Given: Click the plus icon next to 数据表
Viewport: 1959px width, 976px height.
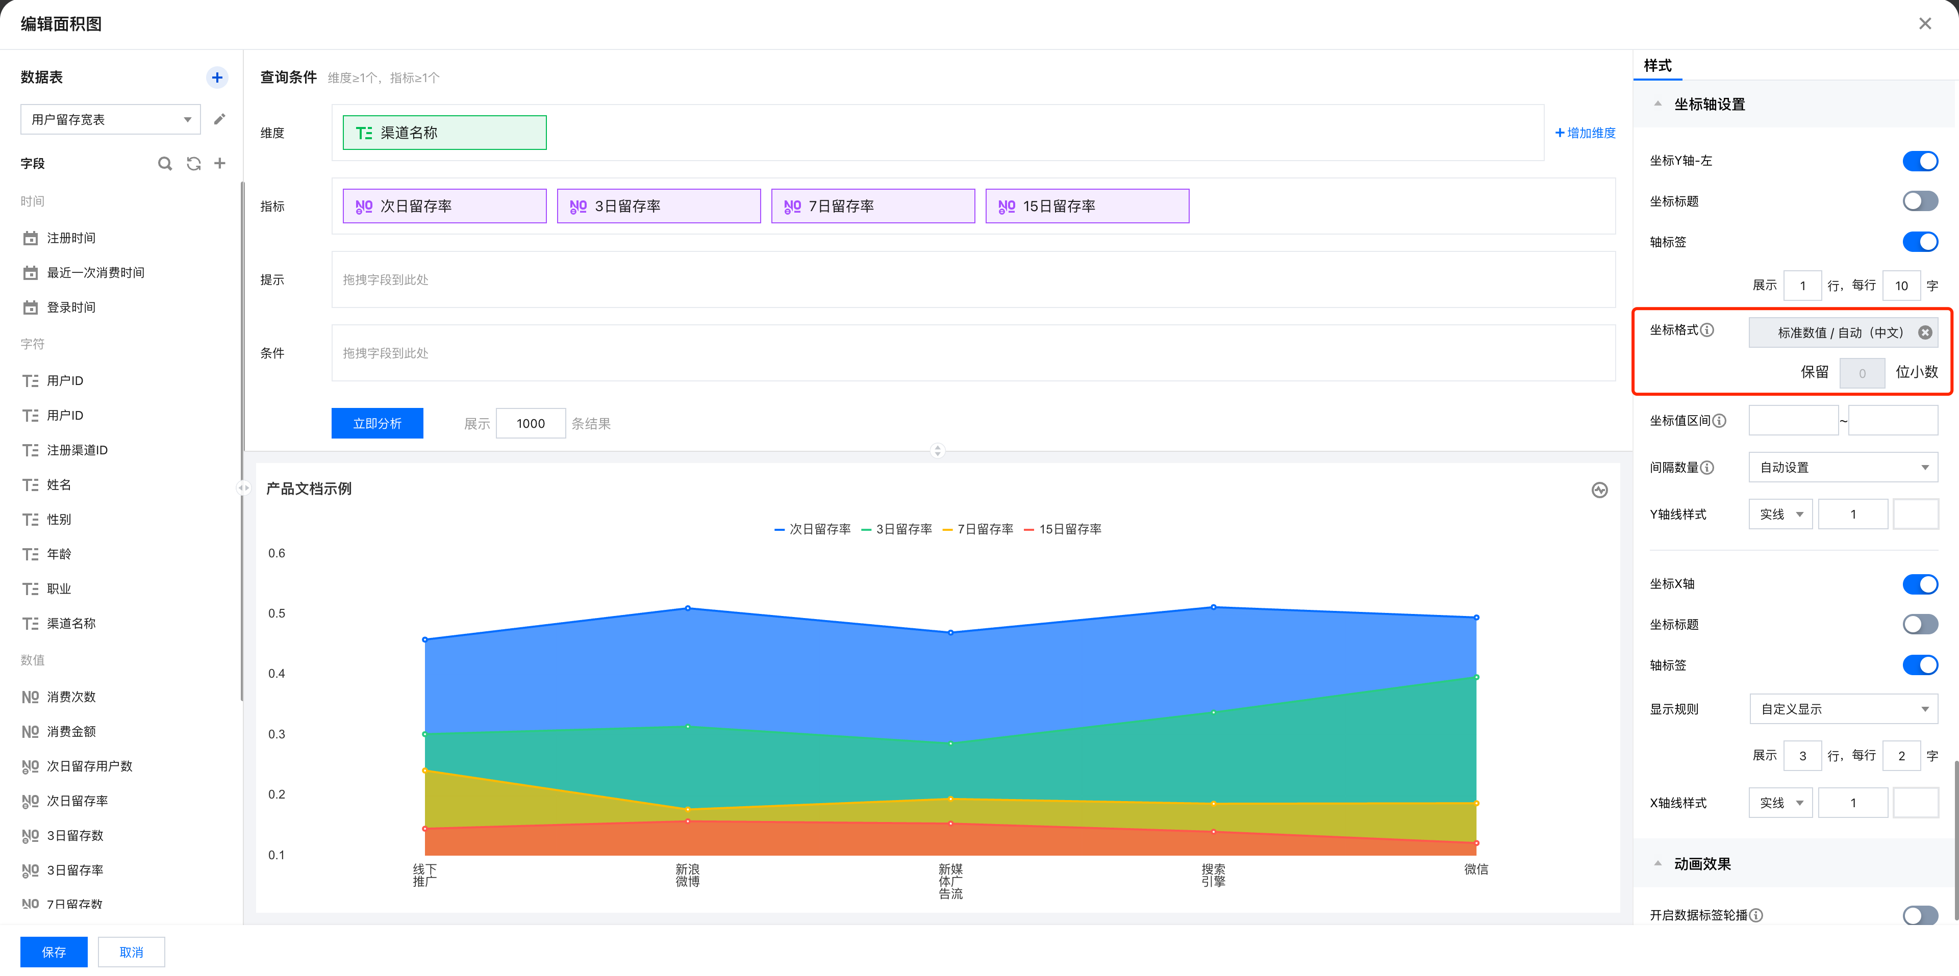Looking at the screenshot, I should click(217, 78).
